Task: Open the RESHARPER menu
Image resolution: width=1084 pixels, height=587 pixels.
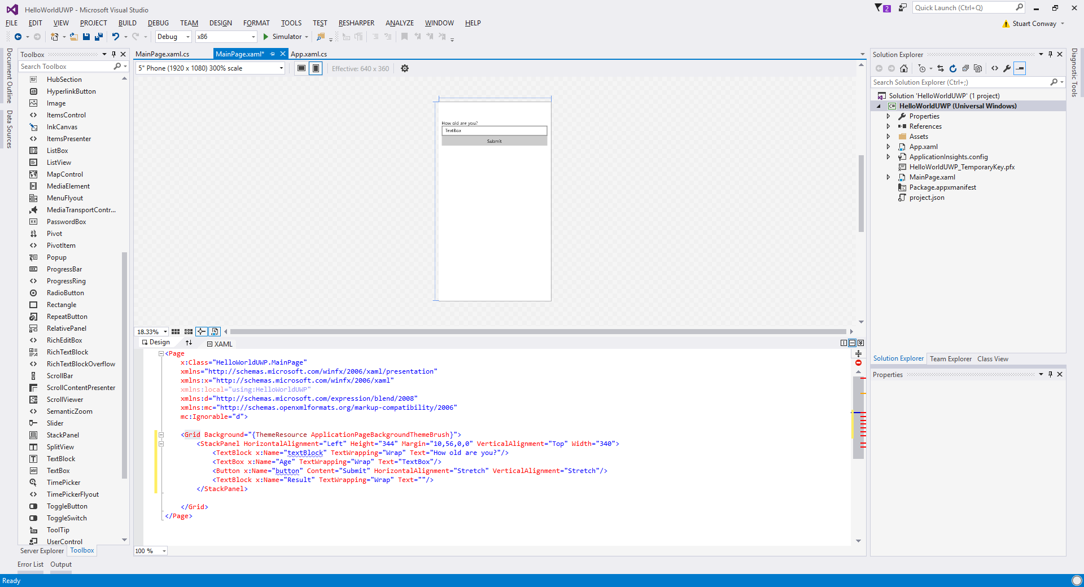Action: coord(356,23)
